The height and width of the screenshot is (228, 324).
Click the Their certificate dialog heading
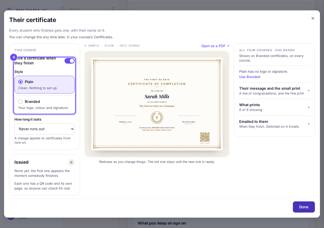tap(33, 20)
